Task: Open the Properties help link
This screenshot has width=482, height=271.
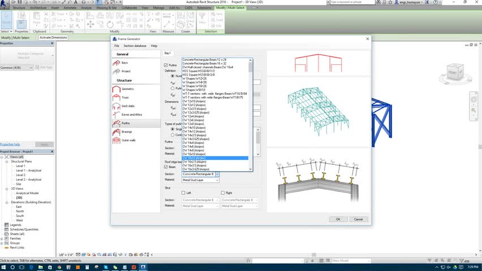Action: coord(10,144)
